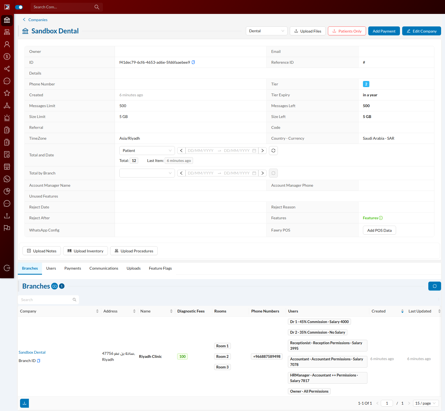Open the store sidebar icon

(x=7, y=167)
